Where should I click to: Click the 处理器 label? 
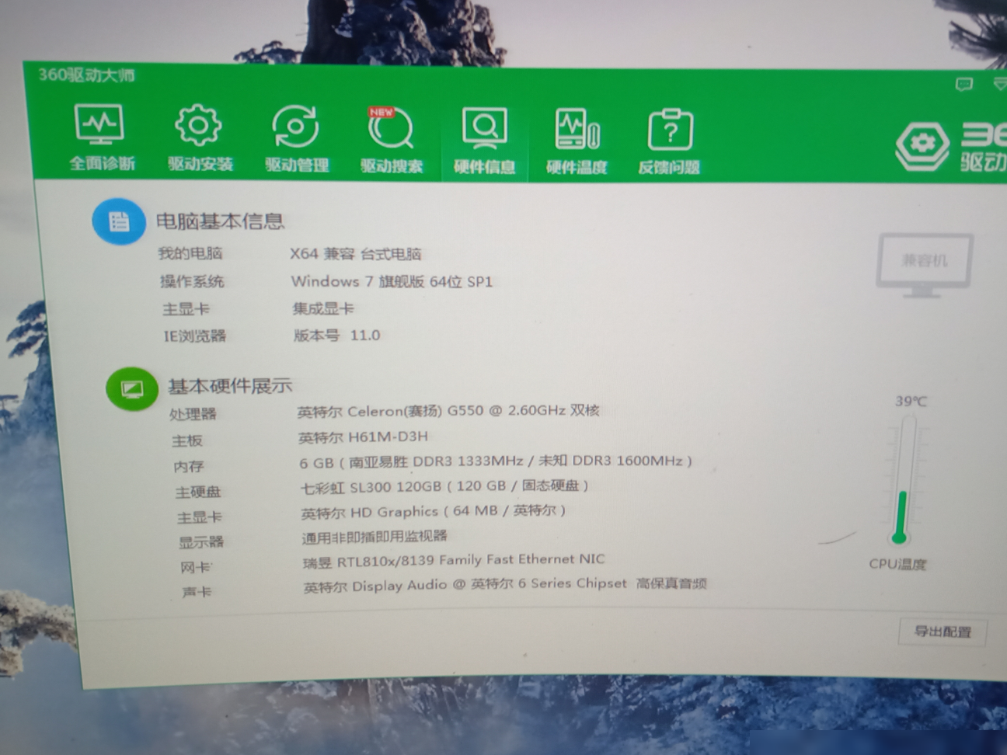[193, 414]
